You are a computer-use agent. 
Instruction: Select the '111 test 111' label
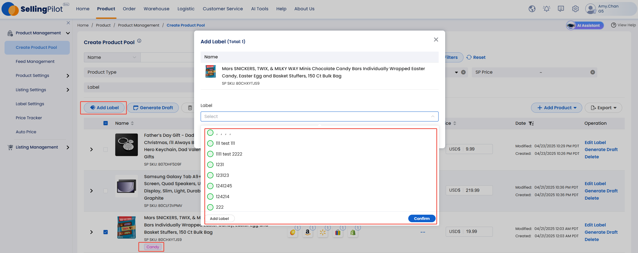210,143
